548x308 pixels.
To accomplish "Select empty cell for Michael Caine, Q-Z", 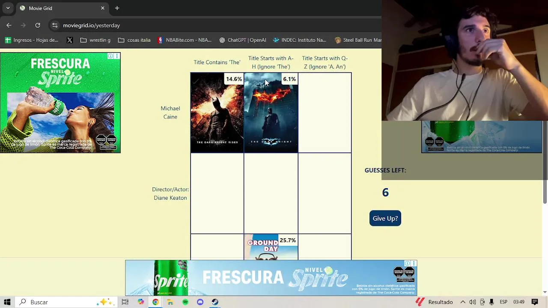I will [325, 113].
